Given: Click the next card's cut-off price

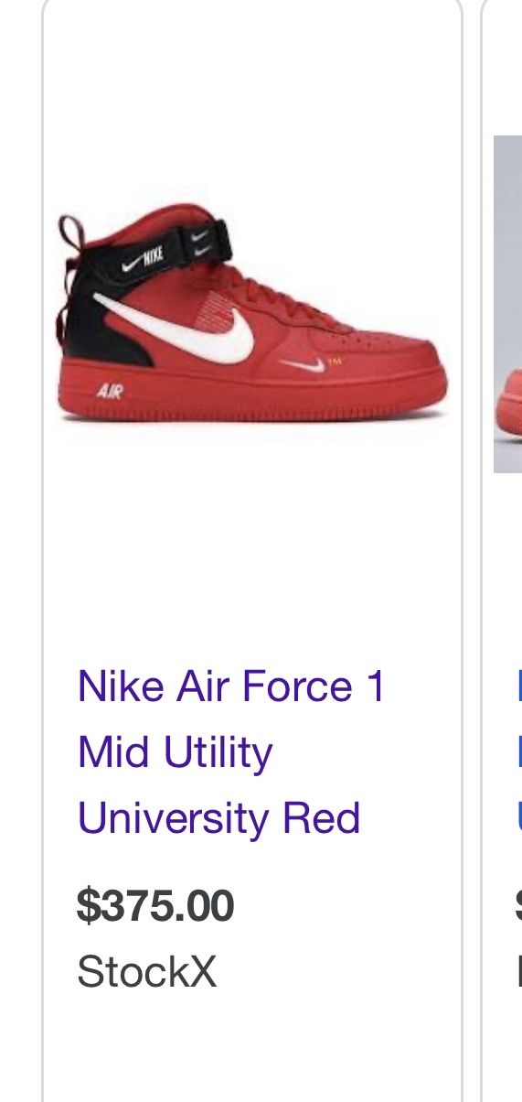Looking at the screenshot, I should 518,905.
